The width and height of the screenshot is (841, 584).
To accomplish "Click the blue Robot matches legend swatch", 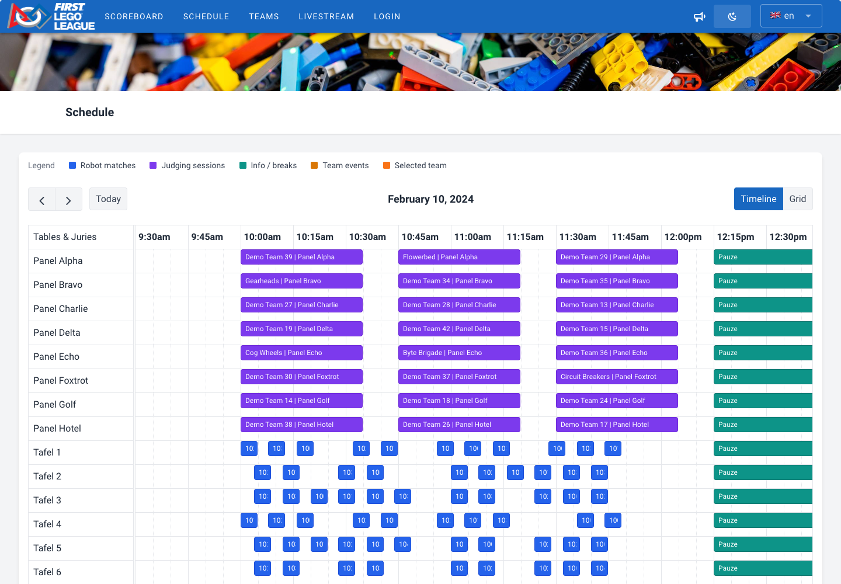I will click(72, 165).
